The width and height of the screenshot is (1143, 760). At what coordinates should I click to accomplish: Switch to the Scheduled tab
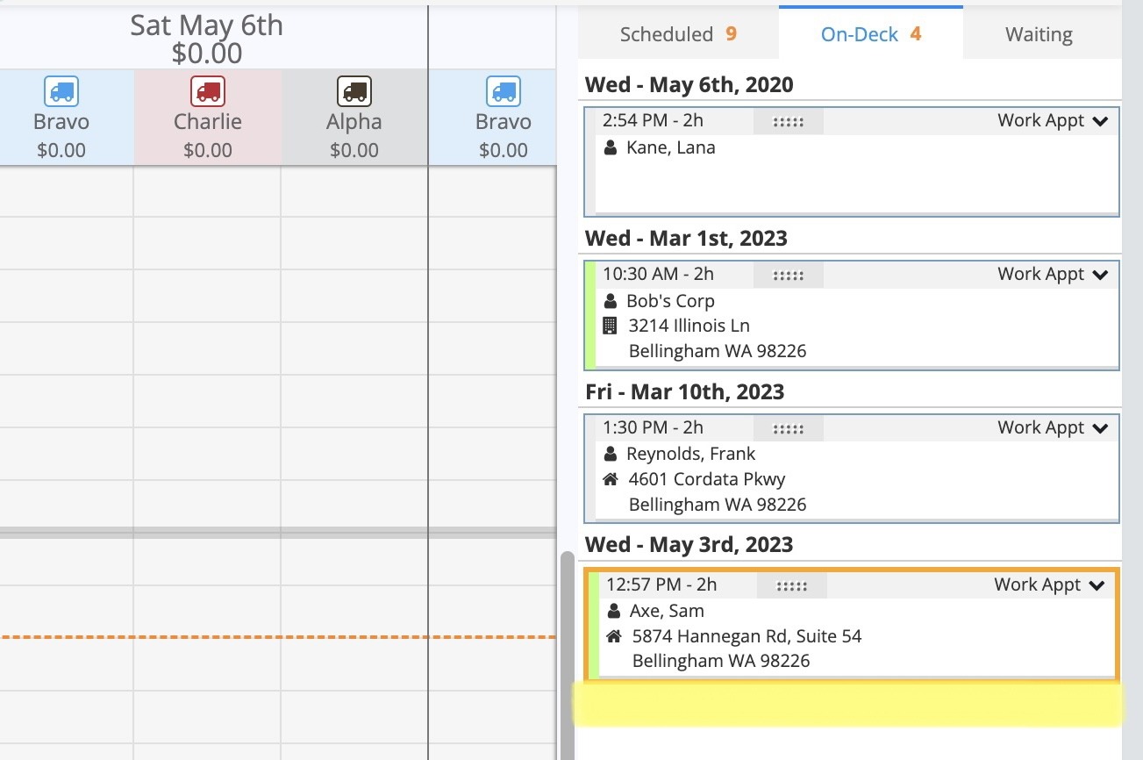(677, 35)
